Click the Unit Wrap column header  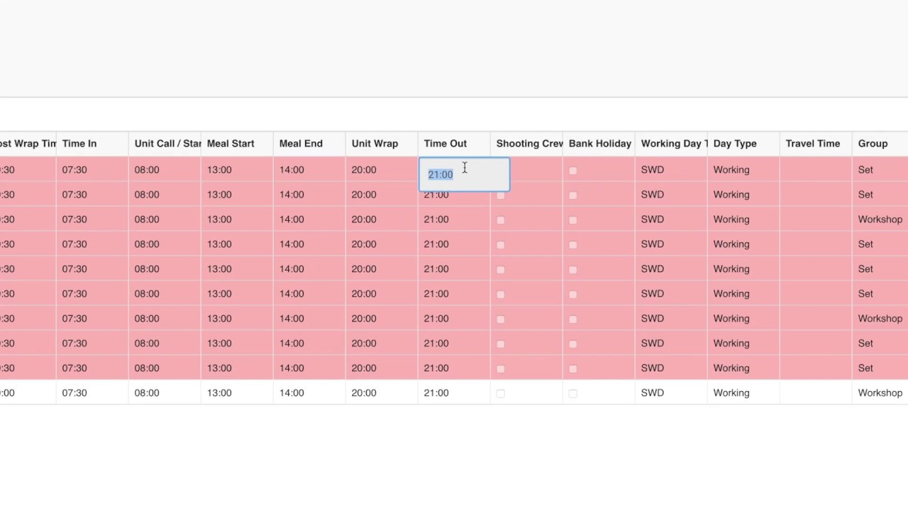(382, 143)
